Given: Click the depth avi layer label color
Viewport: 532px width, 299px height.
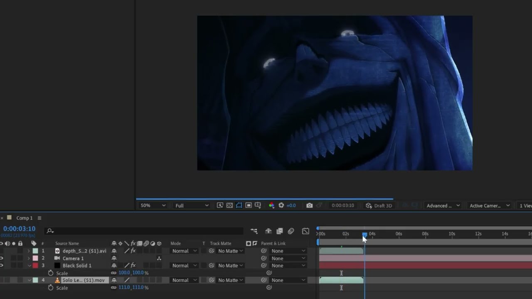Looking at the screenshot, I should (x=35, y=251).
